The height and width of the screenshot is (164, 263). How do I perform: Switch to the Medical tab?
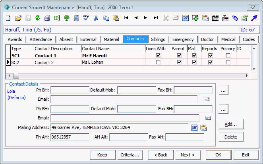[x=228, y=39]
